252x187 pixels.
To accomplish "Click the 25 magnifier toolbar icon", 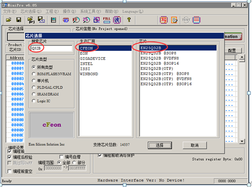I will (86, 20).
